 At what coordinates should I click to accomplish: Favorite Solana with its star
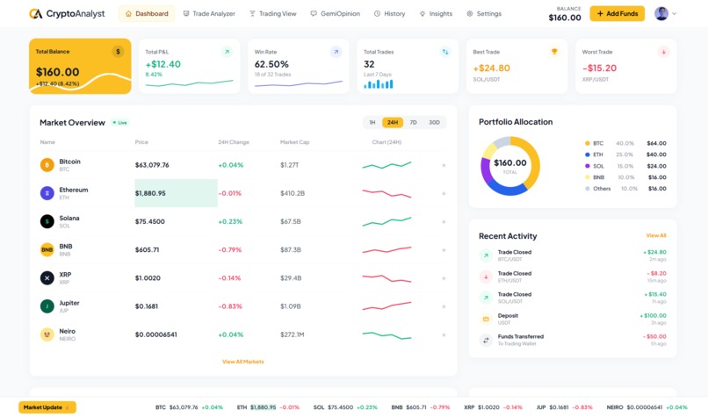point(444,221)
